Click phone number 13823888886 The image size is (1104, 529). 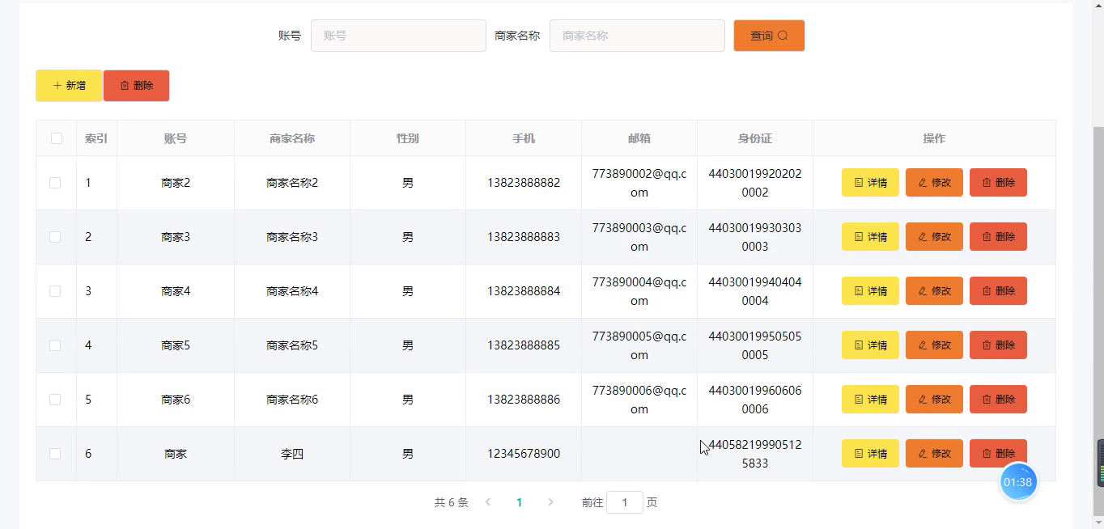point(524,400)
